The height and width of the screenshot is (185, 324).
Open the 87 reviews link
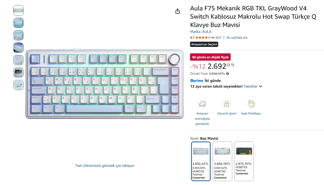(x=218, y=38)
